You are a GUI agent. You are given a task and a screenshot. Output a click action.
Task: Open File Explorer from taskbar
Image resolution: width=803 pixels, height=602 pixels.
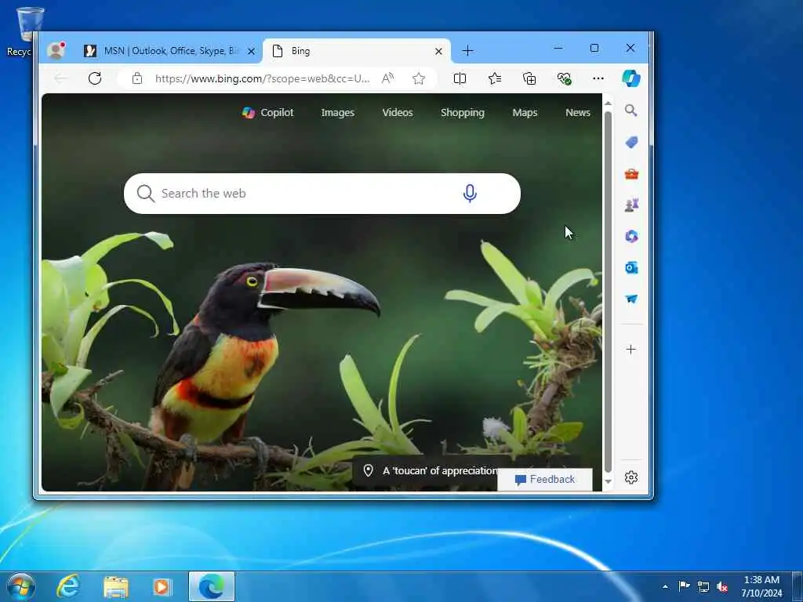116,586
